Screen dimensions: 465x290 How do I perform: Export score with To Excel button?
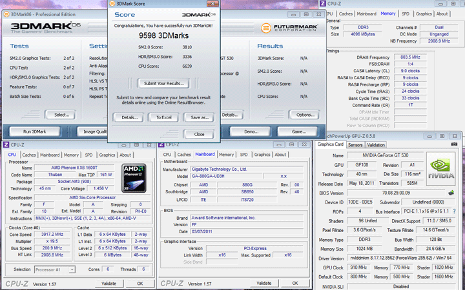click(x=163, y=117)
